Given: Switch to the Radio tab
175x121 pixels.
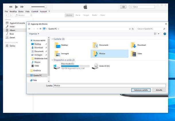Looking at the screenshot, I should coord(95,15).
